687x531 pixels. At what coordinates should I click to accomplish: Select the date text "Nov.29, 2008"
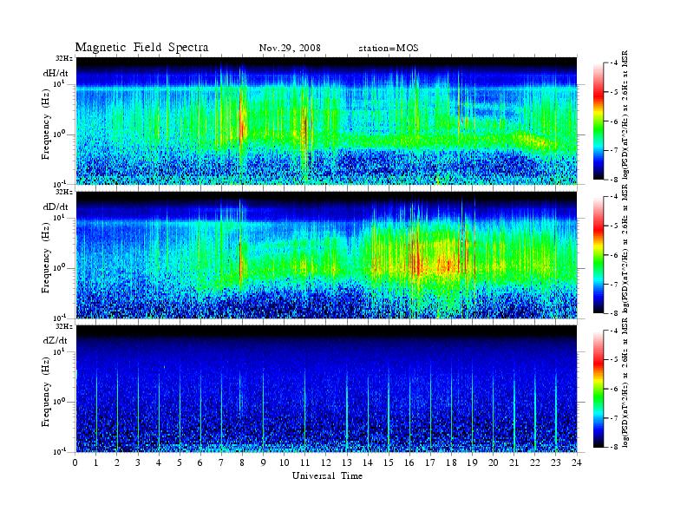tap(290, 48)
